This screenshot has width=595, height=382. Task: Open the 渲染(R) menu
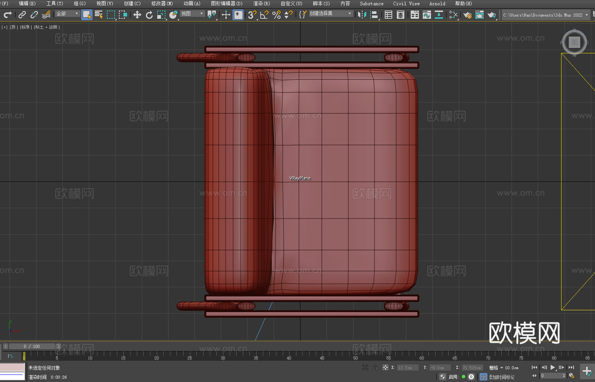pos(261,3)
